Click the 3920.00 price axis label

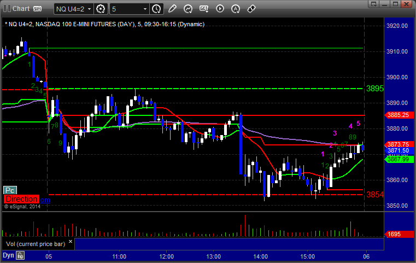(x=397, y=26)
